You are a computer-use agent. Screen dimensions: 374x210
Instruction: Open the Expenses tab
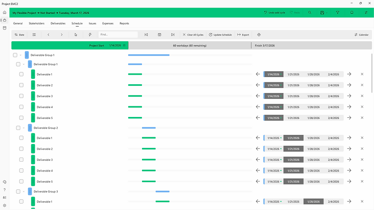108,23
